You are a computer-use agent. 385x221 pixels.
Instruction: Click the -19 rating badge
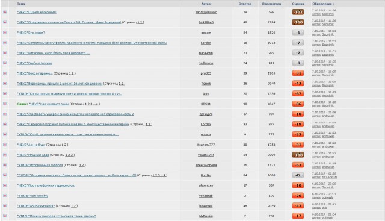click(298, 125)
